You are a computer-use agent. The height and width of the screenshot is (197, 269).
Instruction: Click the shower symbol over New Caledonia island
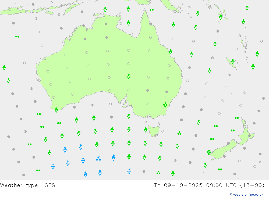[x=233, y=62]
